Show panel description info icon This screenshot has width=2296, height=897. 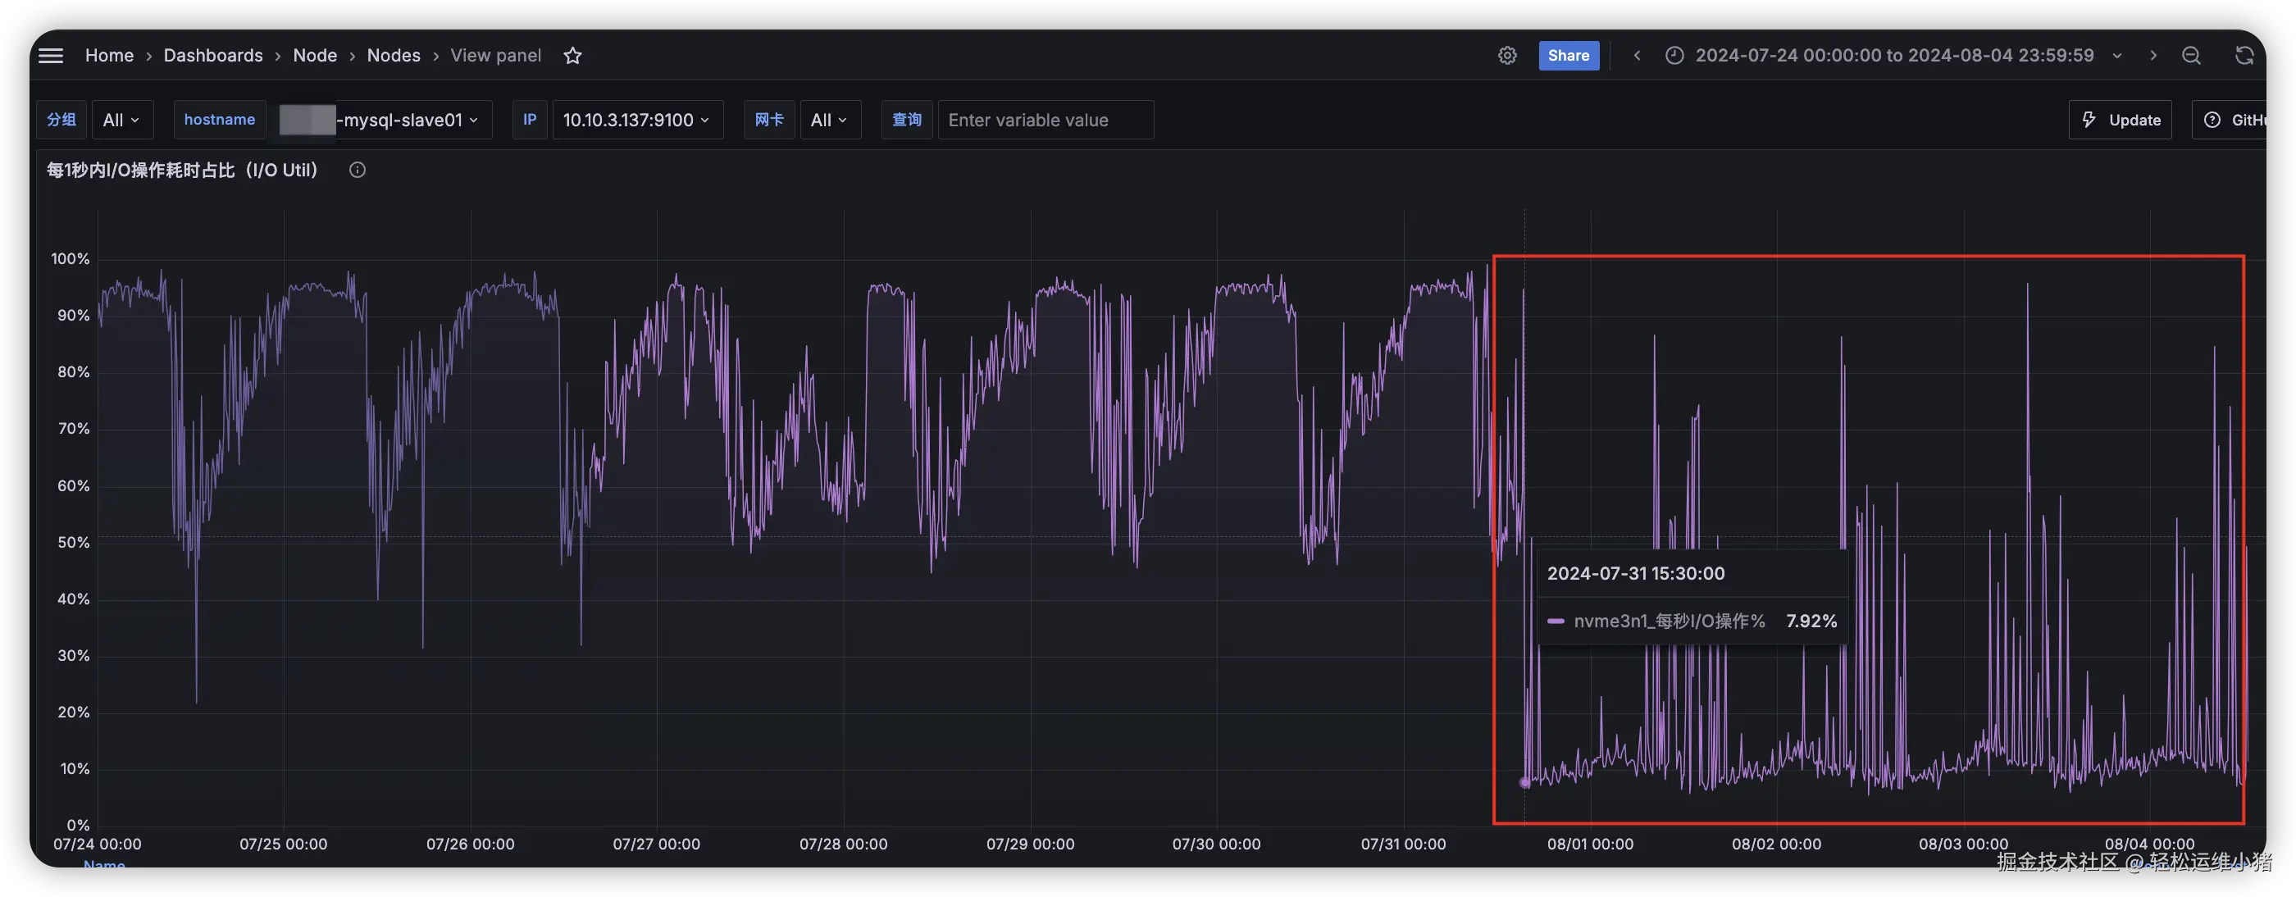pyautogui.click(x=358, y=170)
